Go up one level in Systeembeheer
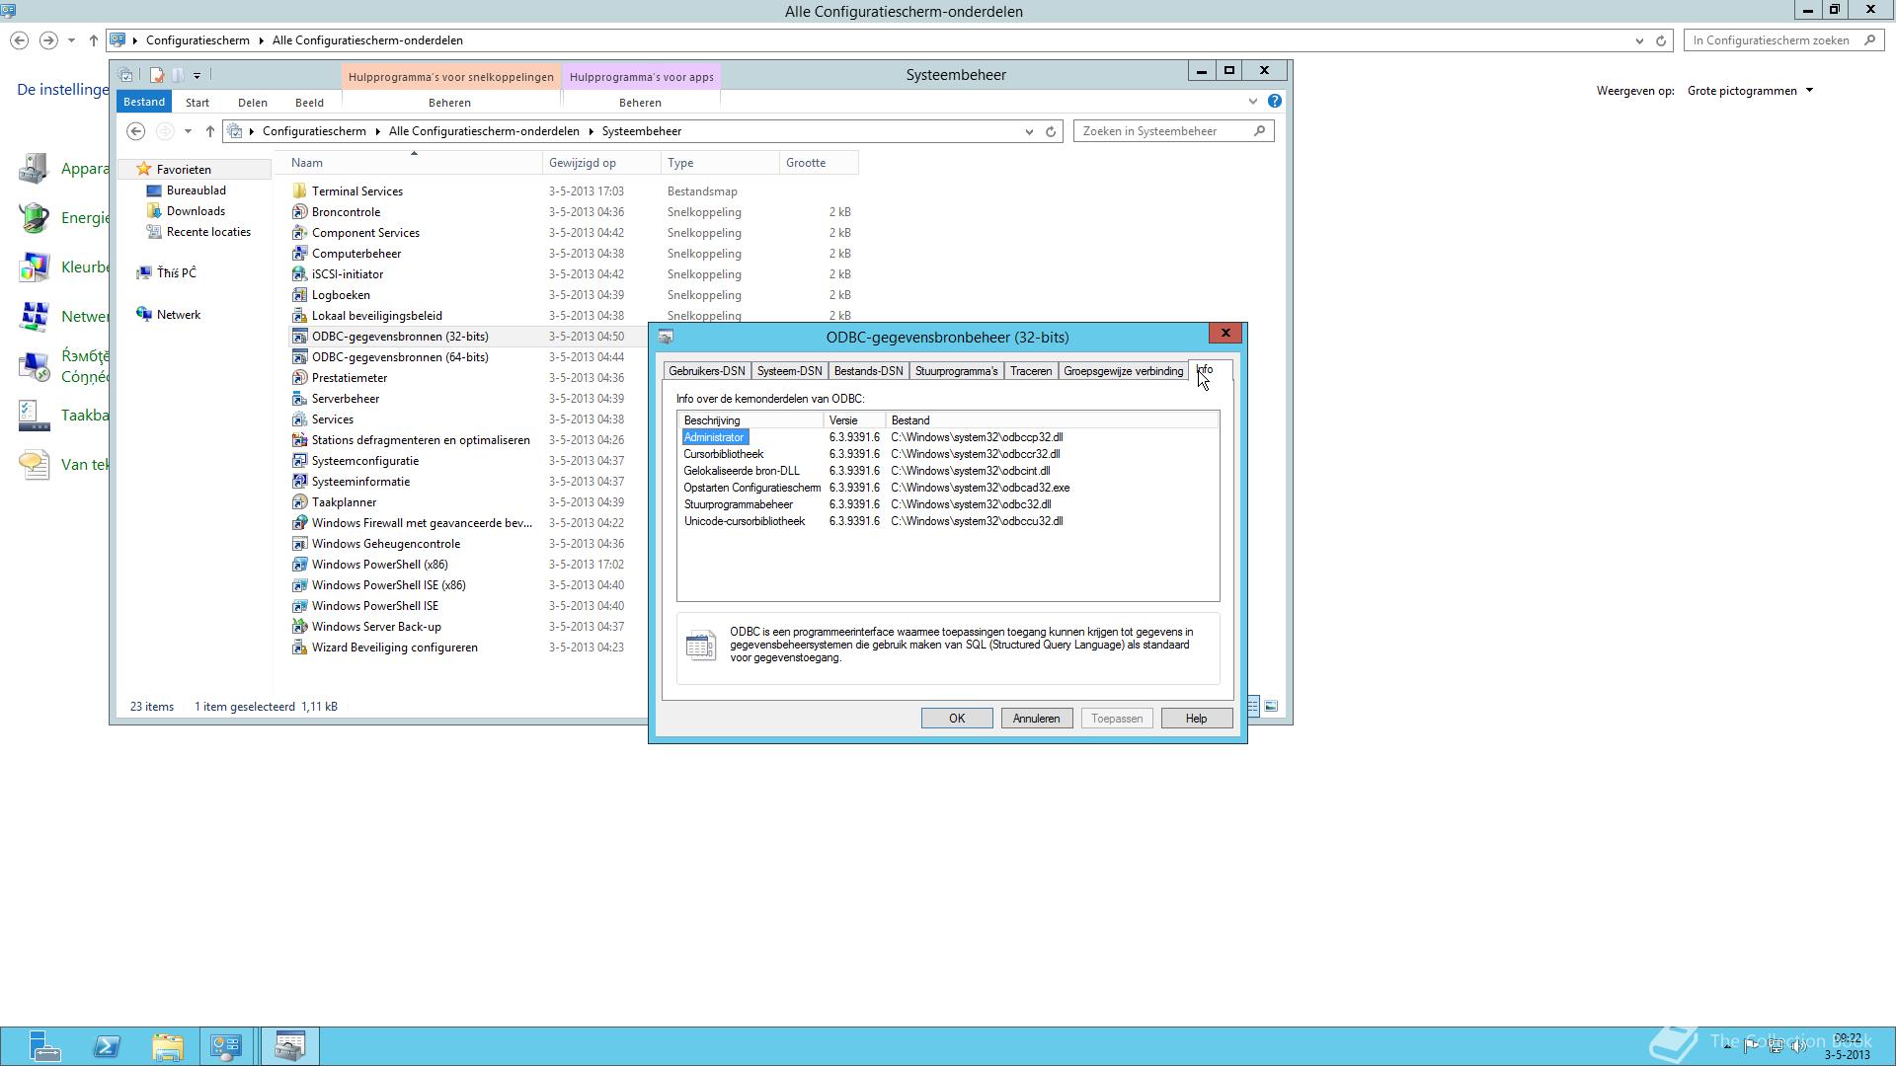This screenshot has width=1896, height=1066. click(x=209, y=131)
